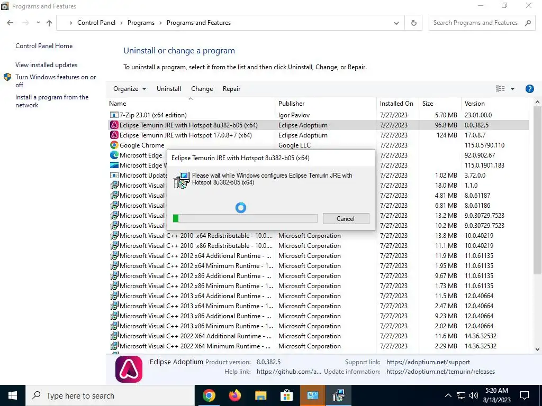Viewport: 542px width, 406px height.
Task: Click icon of Visual C++ 2013 x86 Minimum Runtime
Action: [x=114, y=326]
